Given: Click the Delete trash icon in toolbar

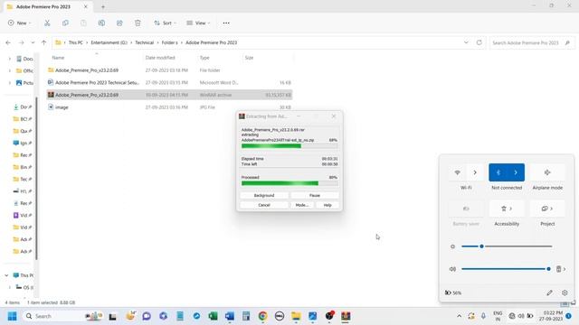Looking at the screenshot, I should [x=138, y=23].
